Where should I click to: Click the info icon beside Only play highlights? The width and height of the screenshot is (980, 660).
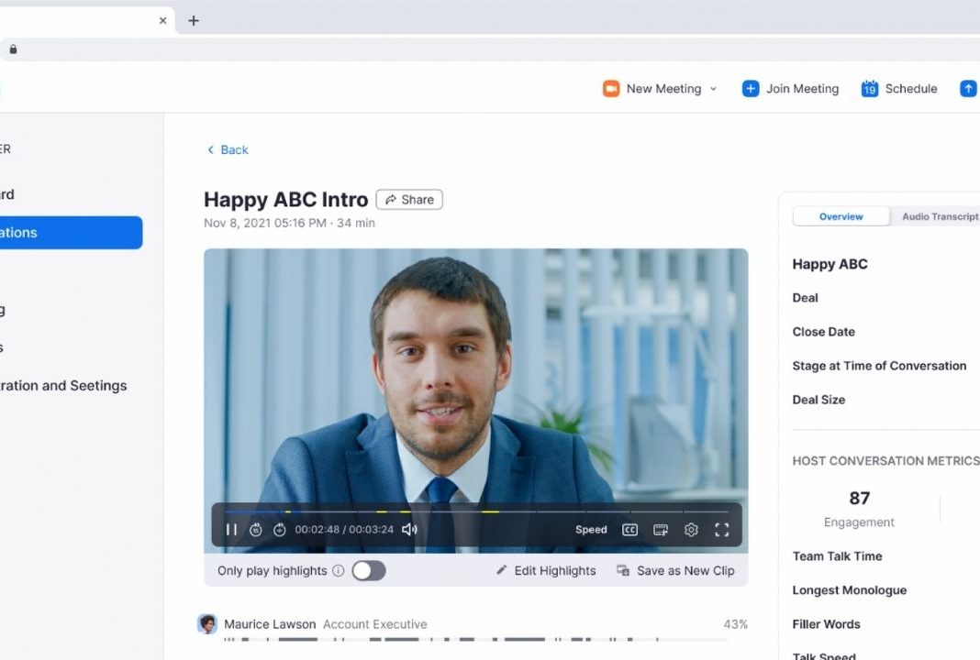(338, 571)
